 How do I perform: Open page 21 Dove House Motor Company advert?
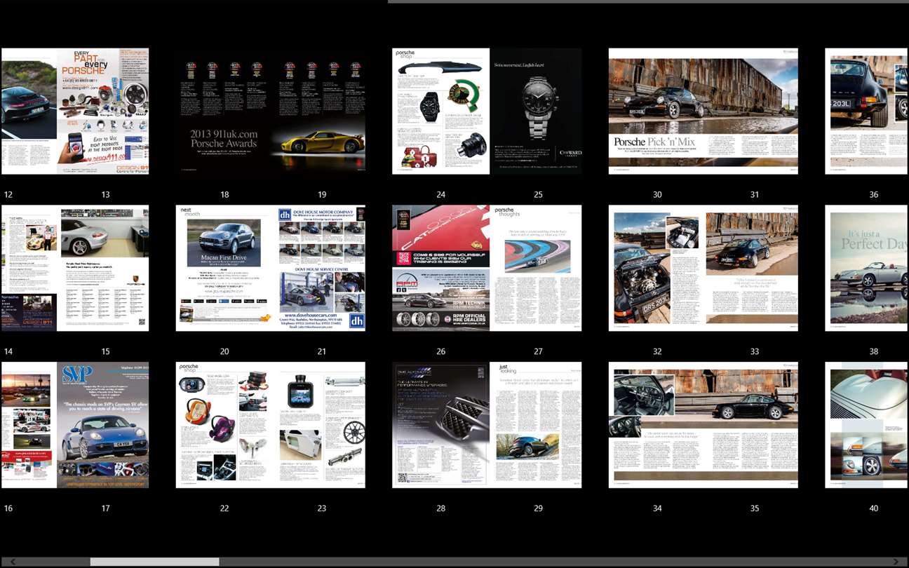320,268
